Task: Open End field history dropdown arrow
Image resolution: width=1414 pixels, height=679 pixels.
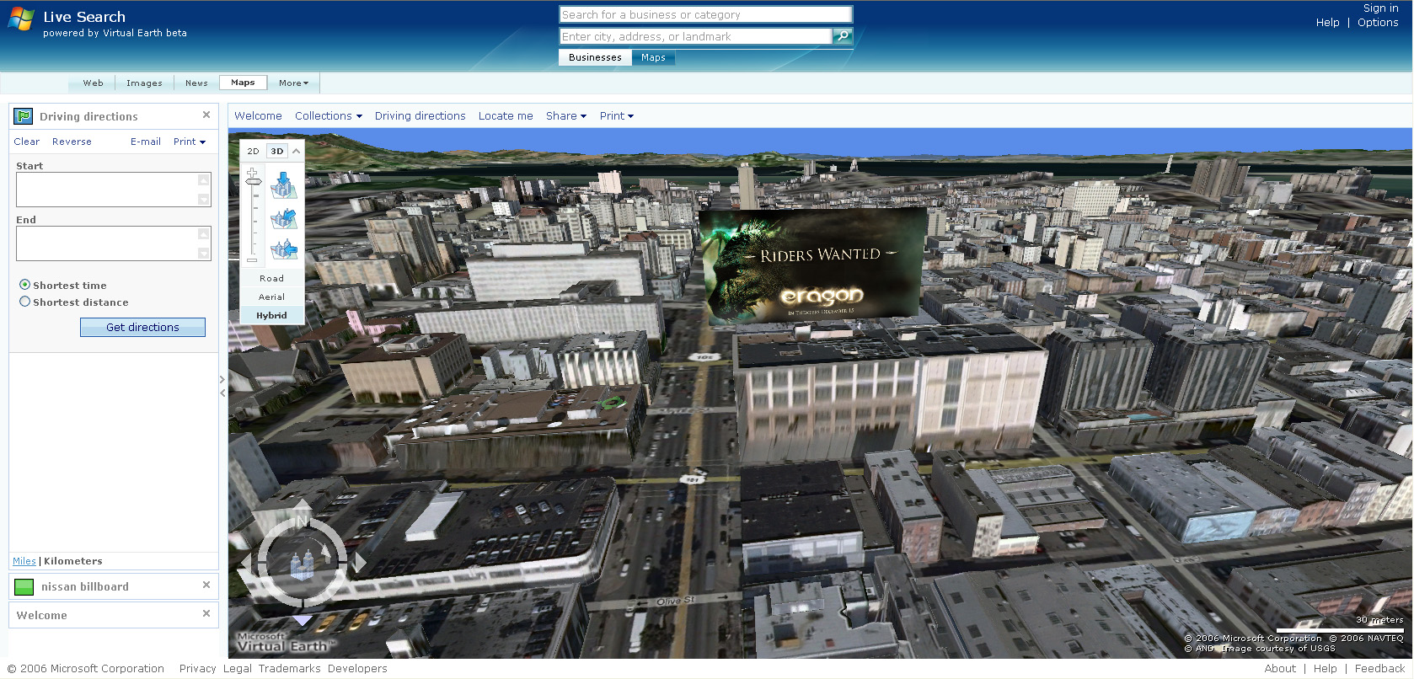Action: point(203,254)
